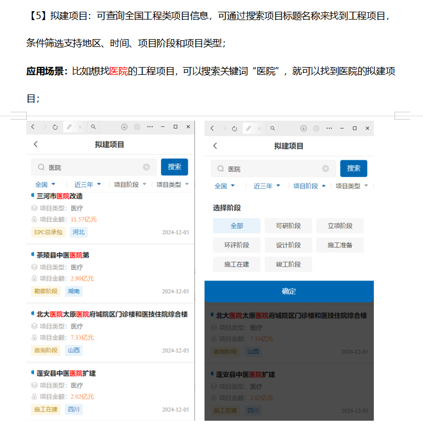Open the 项目类型 filter in left panel
Screen dimensions: 423x433
tap(172, 184)
